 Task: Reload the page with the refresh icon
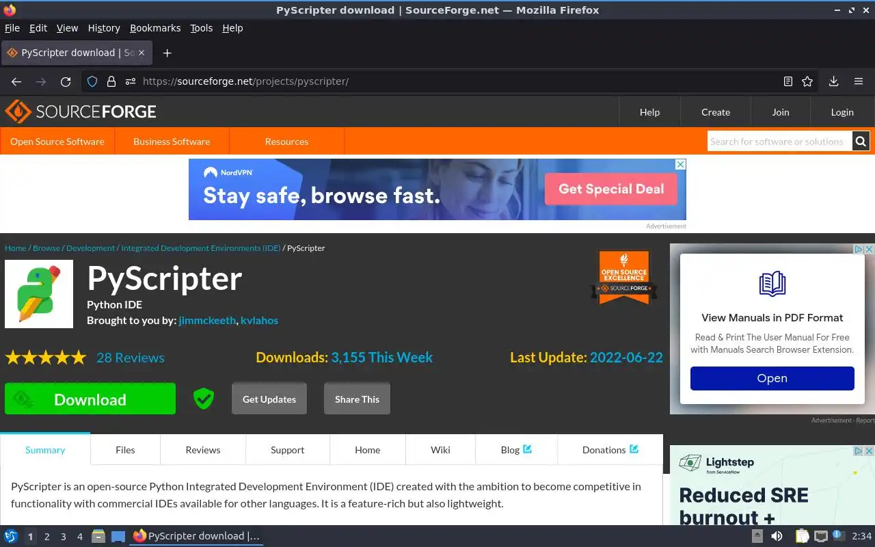click(66, 81)
